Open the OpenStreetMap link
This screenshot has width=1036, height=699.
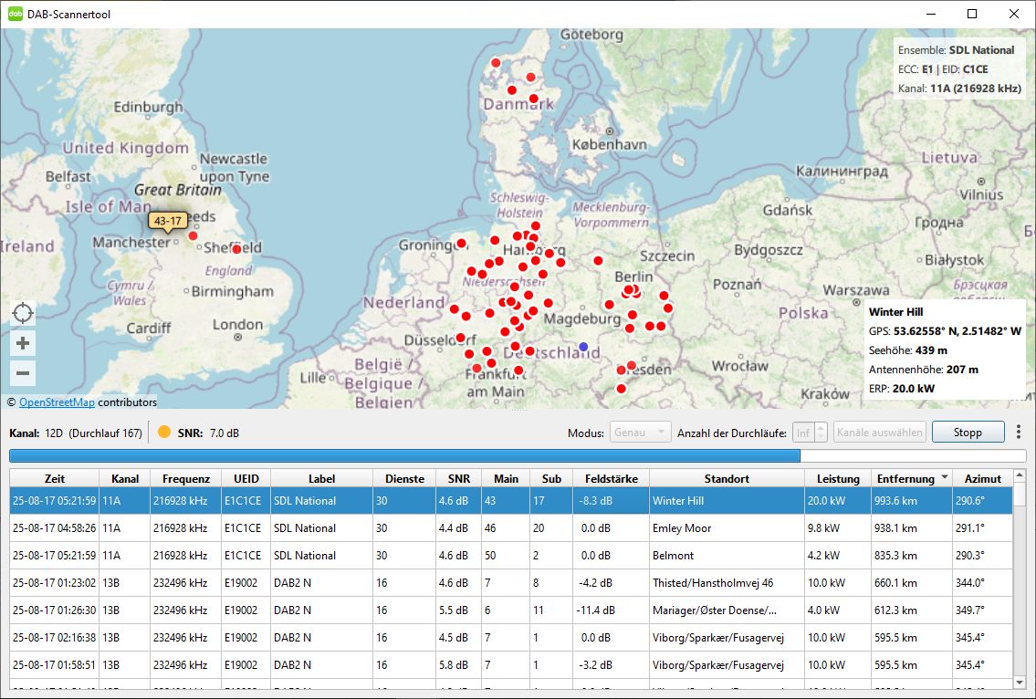pyautogui.click(x=57, y=402)
